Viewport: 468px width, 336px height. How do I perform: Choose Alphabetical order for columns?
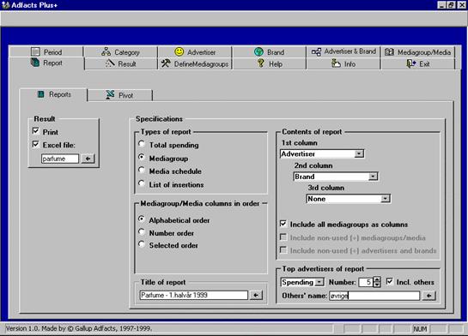(142, 219)
